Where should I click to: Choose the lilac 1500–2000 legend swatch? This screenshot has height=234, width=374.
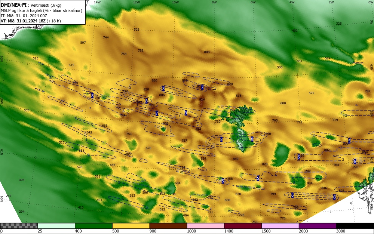[x=280, y=226]
